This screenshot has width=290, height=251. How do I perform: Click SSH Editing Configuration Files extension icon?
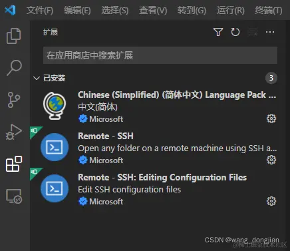coord(55,188)
